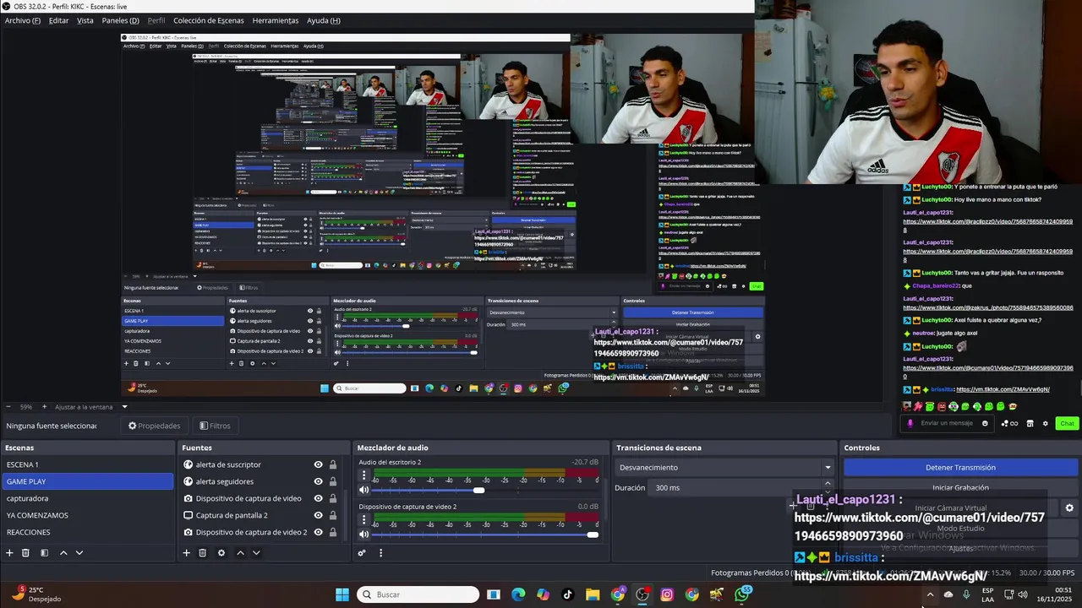Open preview scaling dropdown Ajustar a la ventana

[91, 406]
